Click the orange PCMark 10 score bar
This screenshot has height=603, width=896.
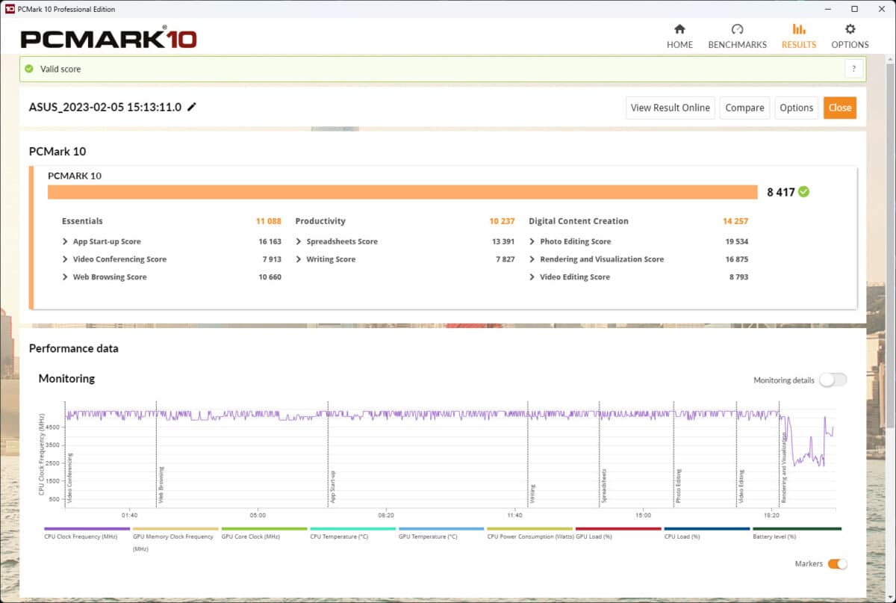pyautogui.click(x=402, y=193)
